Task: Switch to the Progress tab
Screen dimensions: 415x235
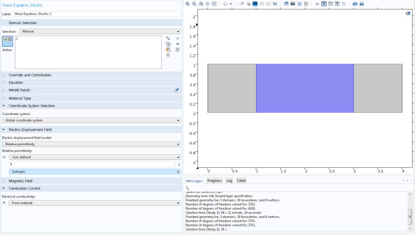Action: [x=214, y=181]
